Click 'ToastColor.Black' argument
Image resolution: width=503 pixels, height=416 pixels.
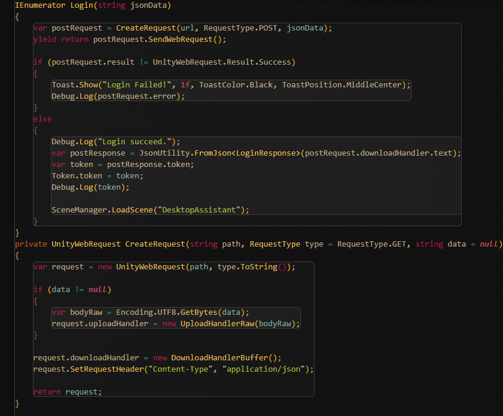pos(236,85)
